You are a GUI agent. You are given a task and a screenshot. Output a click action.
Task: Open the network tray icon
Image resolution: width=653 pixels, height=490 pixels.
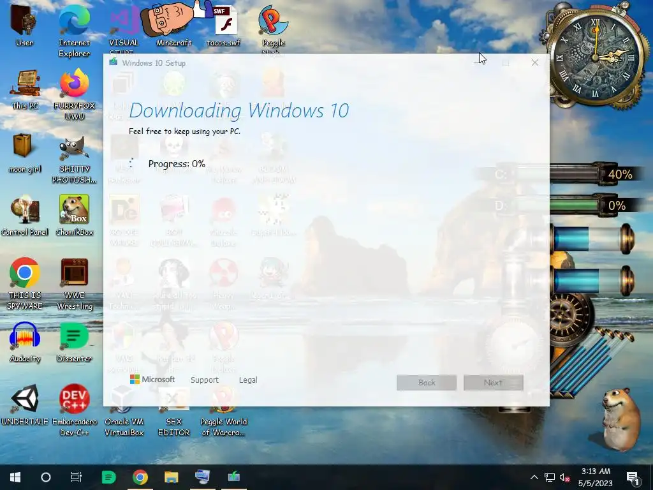pyautogui.click(x=549, y=477)
